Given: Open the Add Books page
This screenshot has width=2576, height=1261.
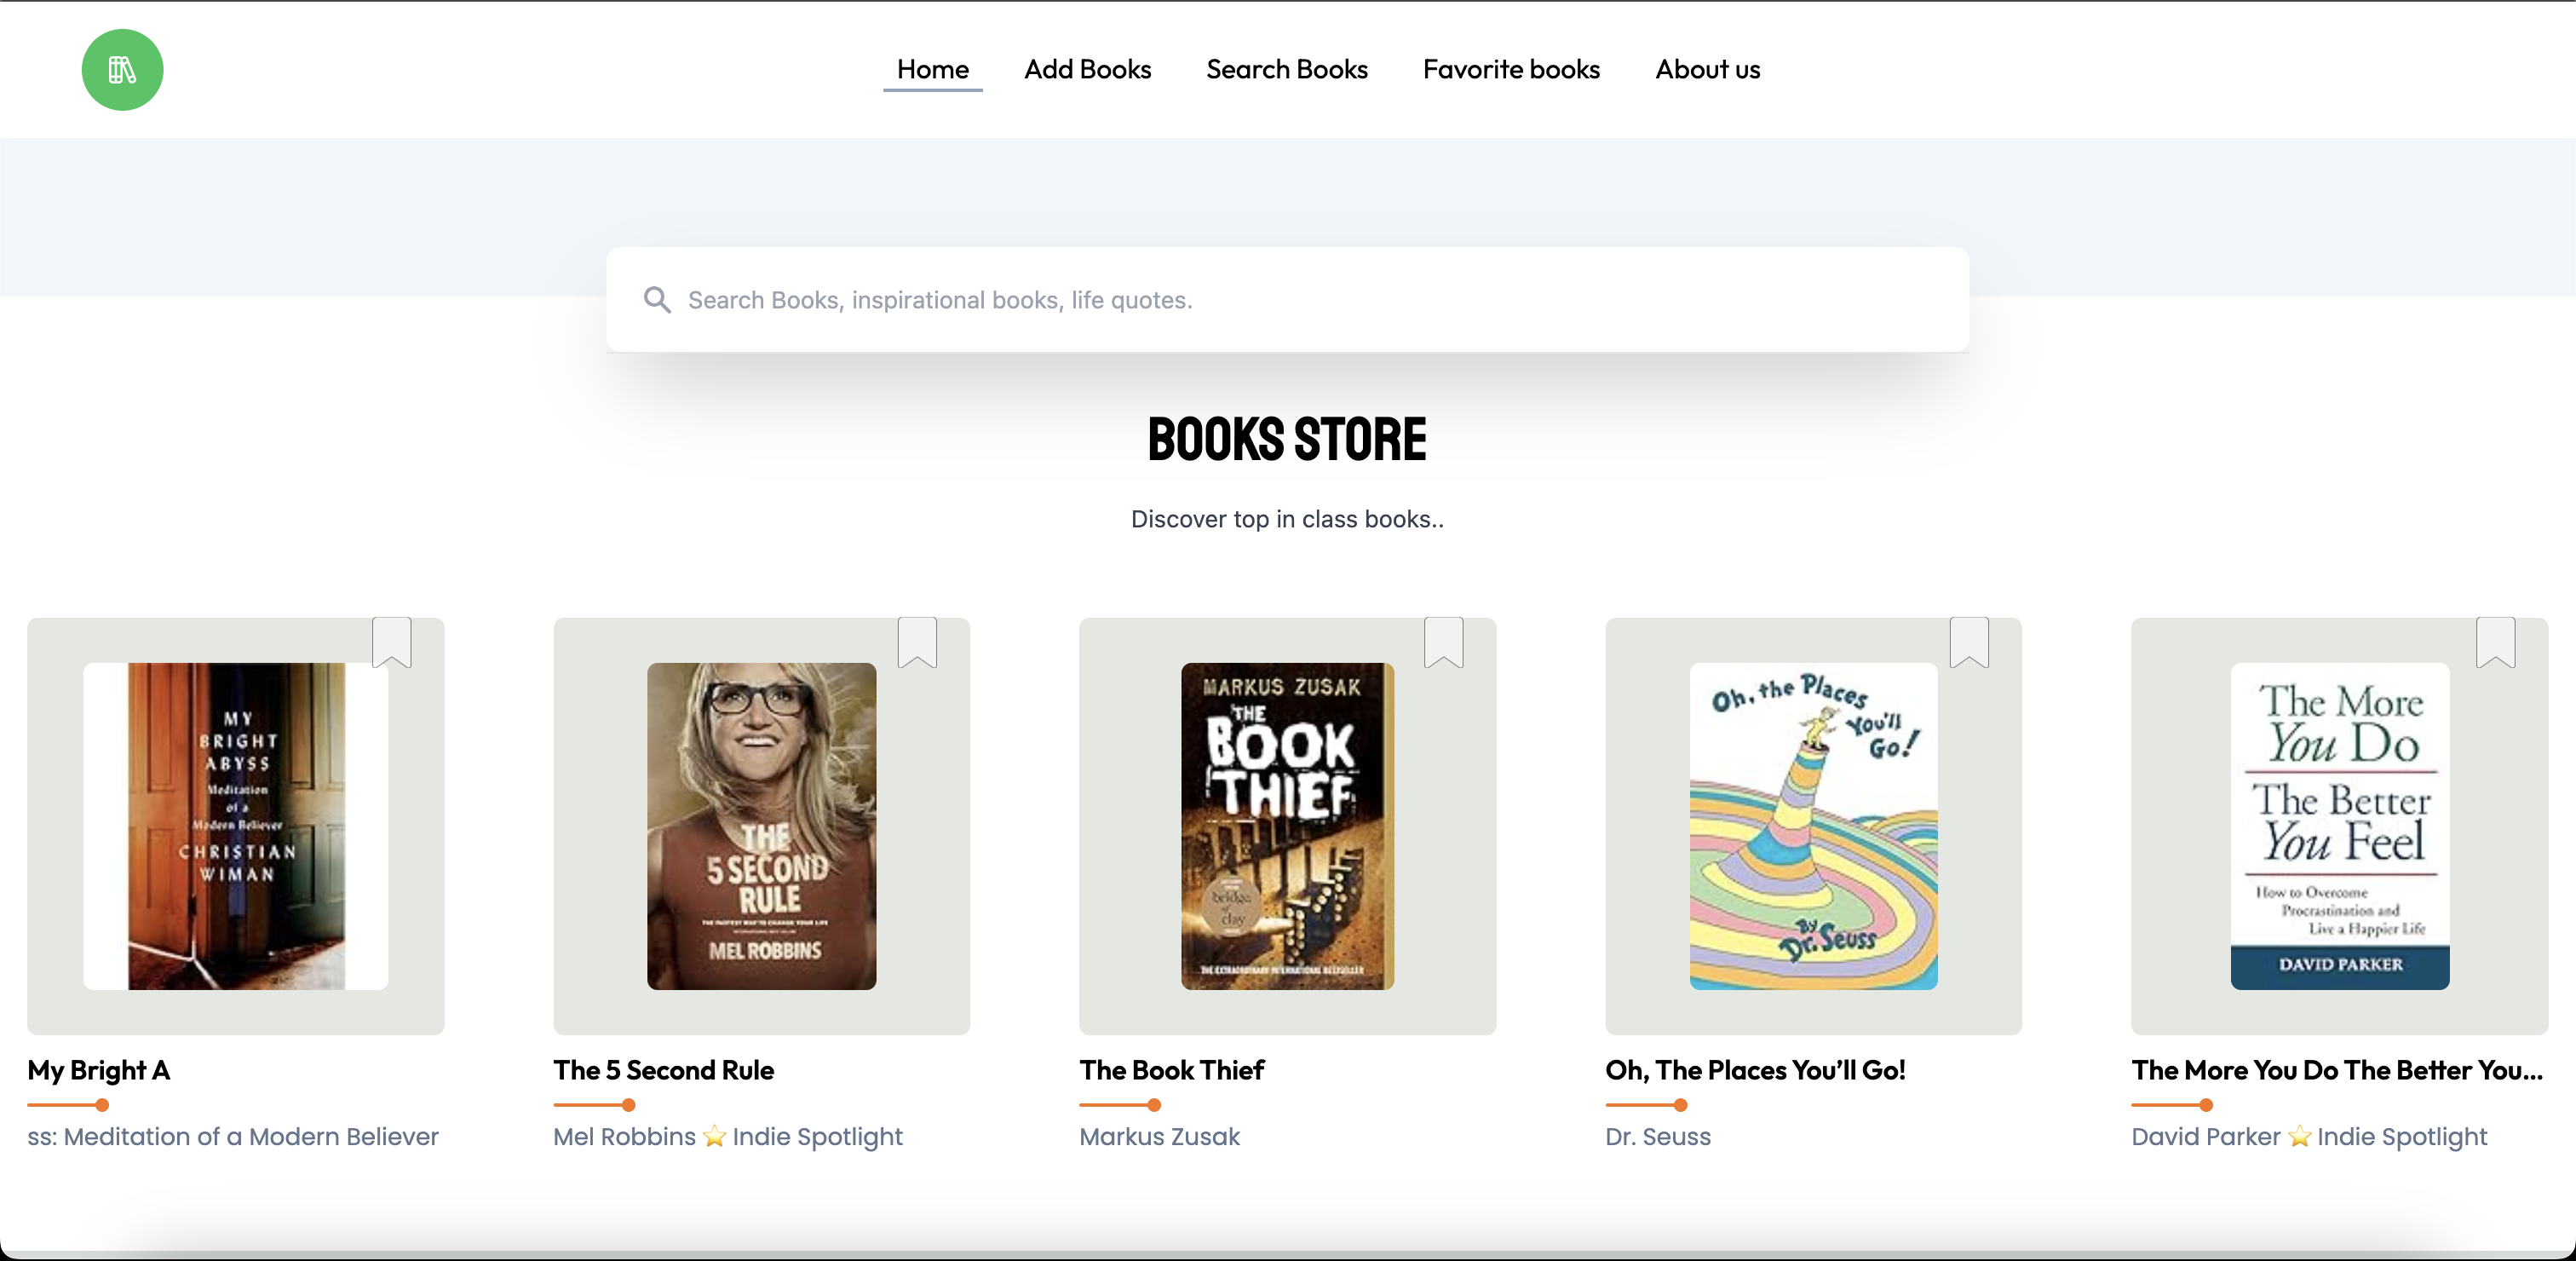Looking at the screenshot, I should tap(1087, 69).
